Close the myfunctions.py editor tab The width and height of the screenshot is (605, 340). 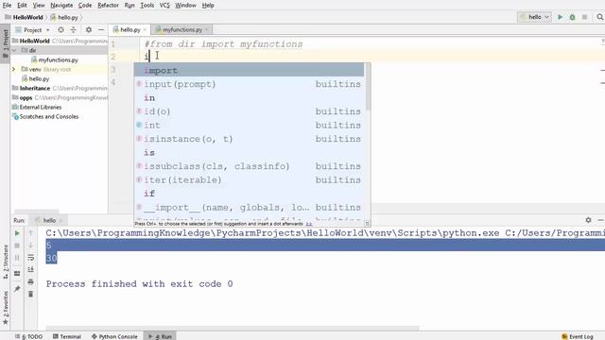(x=207, y=29)
